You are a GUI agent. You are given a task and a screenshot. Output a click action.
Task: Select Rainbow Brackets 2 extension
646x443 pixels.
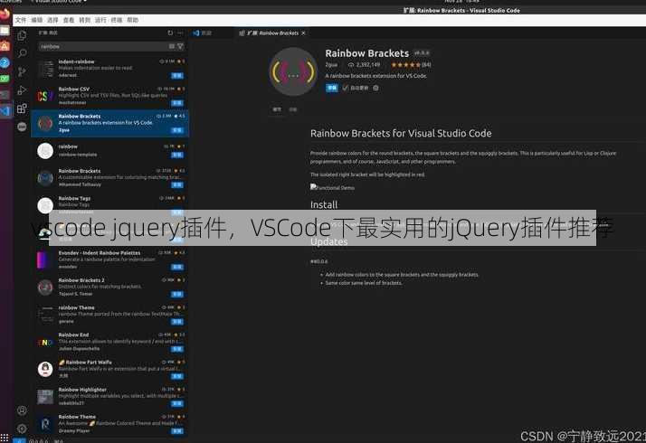[110, 287]
